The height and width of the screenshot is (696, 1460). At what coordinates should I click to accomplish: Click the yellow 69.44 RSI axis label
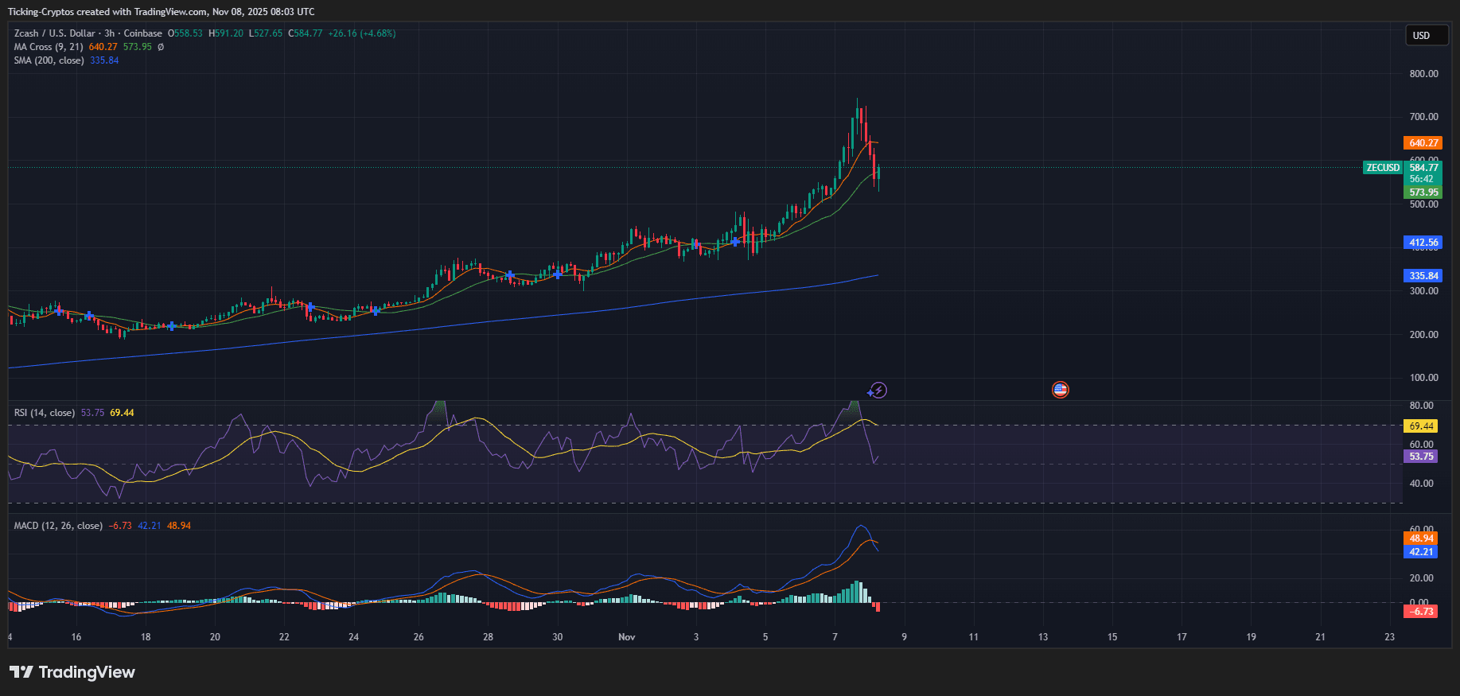(x=1421, y=426)
